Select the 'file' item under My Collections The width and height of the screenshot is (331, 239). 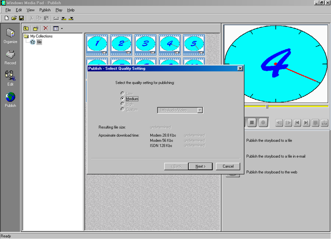(x=39, y=42)
